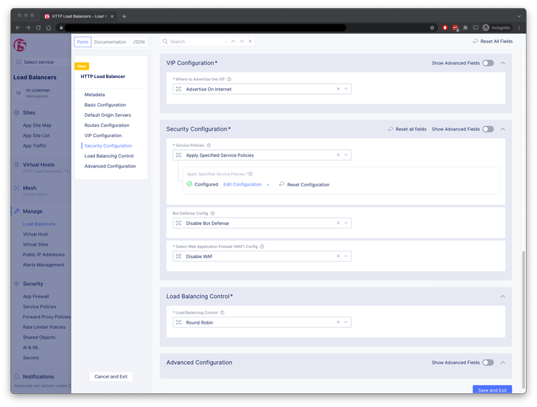Open the Service Policies dropdown
537x407 pixels.
(x=347, y=155)
